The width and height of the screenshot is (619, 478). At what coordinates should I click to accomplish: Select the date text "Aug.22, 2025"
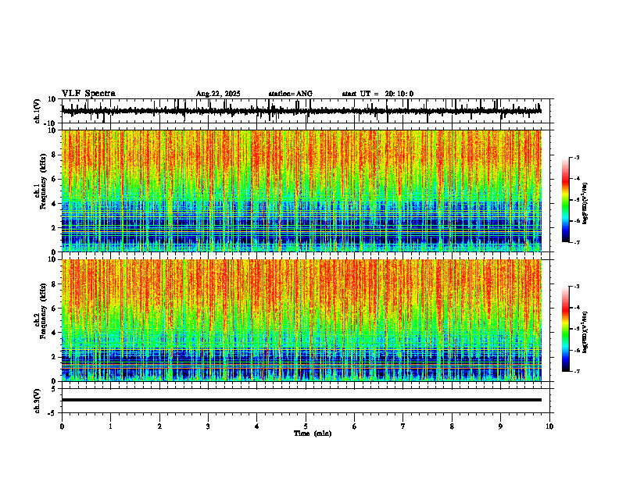(218, 94)
